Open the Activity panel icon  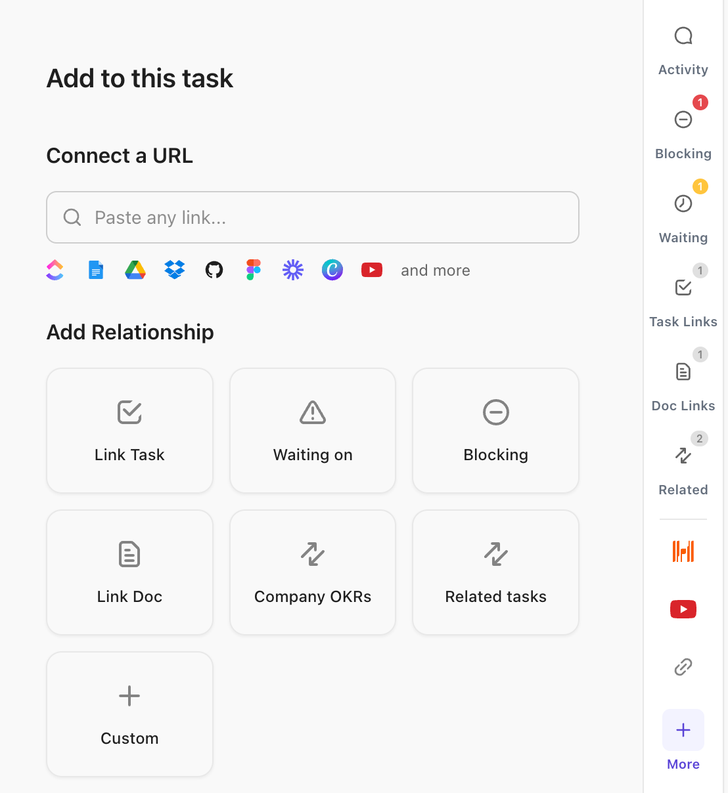click(683, 37)
